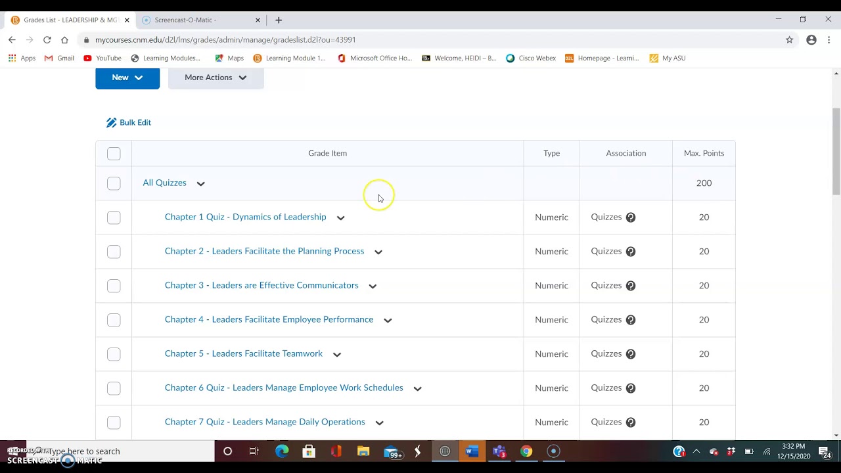Open Microsoft Teams from the taskbar
This screenshot has height=473, width=841.
499,451
